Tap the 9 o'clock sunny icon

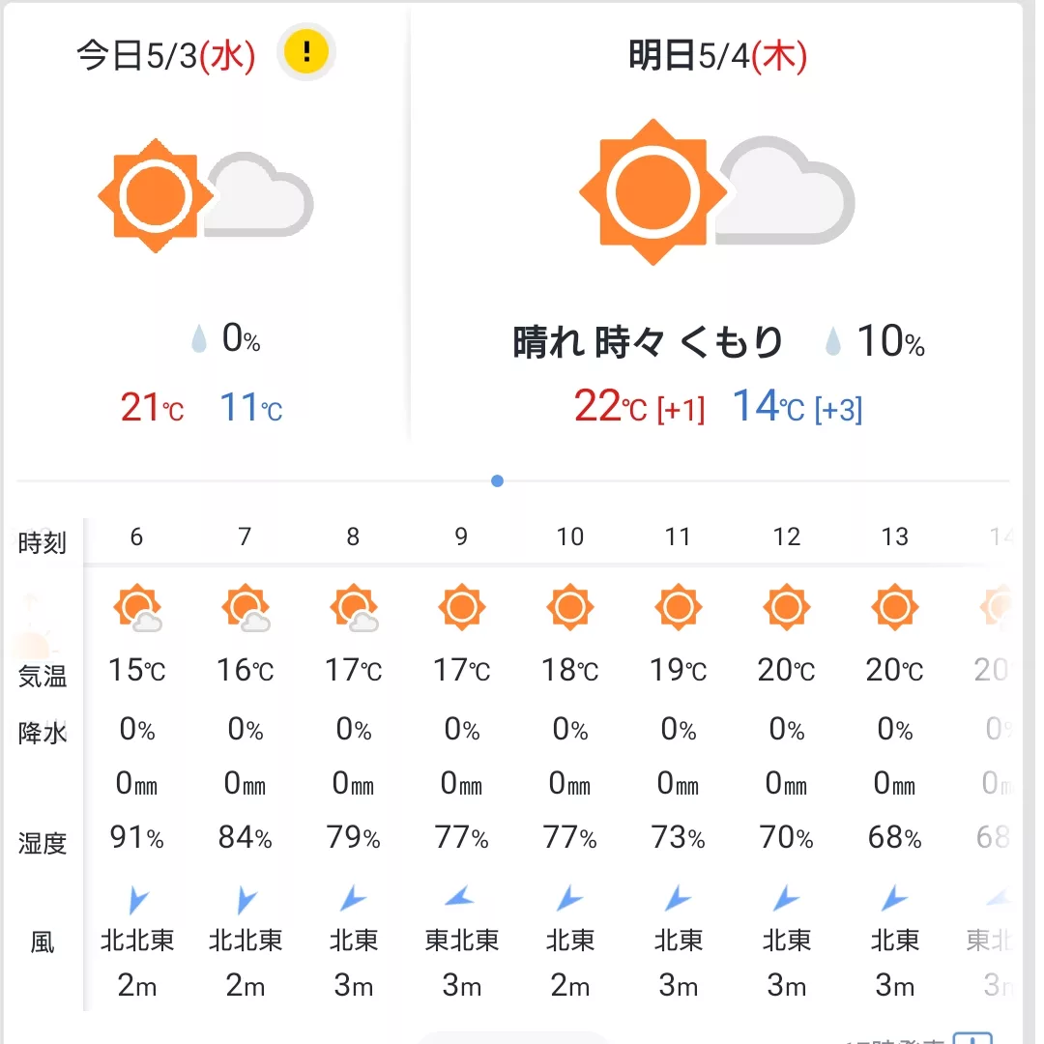(461, 608)
